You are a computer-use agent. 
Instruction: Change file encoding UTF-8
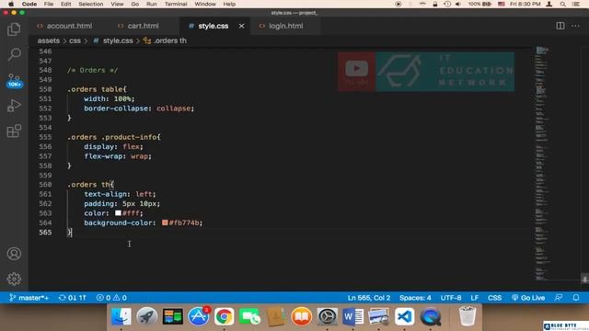click(x=451, y=298)
